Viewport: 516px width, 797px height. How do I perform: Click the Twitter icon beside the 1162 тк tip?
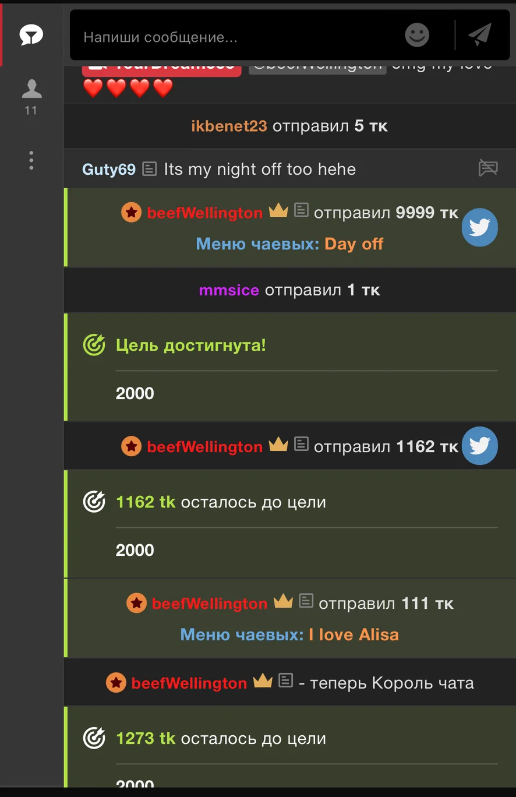479,446
